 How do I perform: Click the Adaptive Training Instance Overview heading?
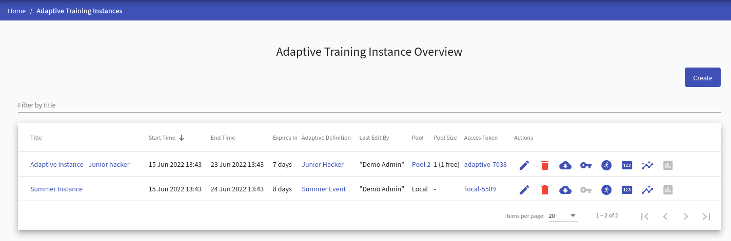[x=369, y=52]
